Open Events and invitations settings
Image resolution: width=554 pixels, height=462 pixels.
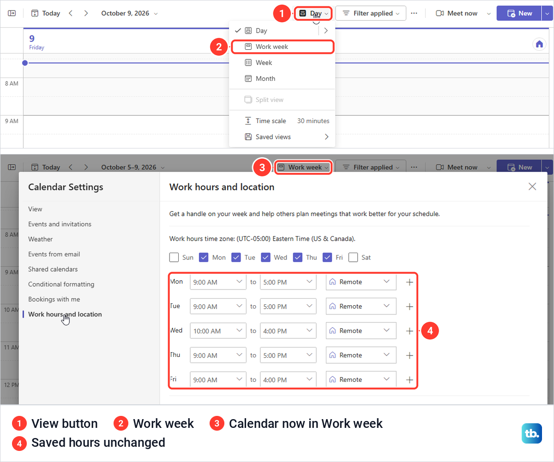(x=60, y=224)
